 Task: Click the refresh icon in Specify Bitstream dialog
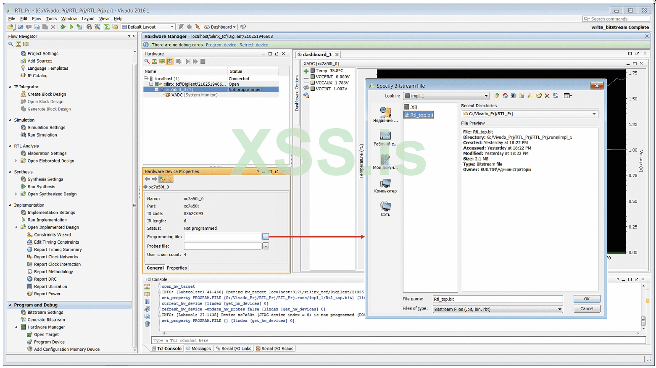556,96
